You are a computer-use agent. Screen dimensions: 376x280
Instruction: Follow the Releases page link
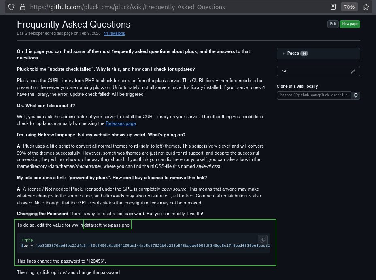pos(121,123)
